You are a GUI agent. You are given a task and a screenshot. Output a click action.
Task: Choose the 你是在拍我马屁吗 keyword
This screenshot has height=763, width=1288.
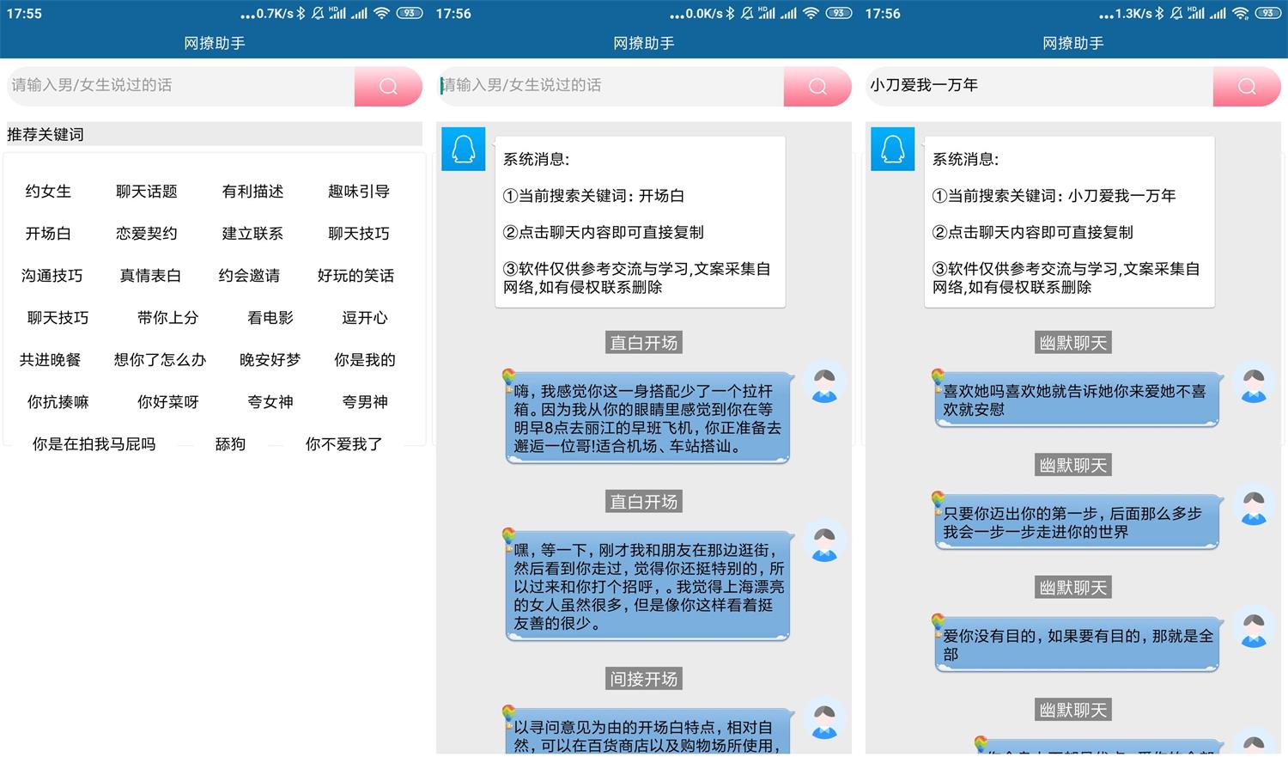tap(94, 444)
